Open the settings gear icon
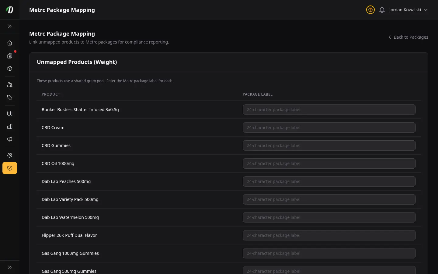 10,155
